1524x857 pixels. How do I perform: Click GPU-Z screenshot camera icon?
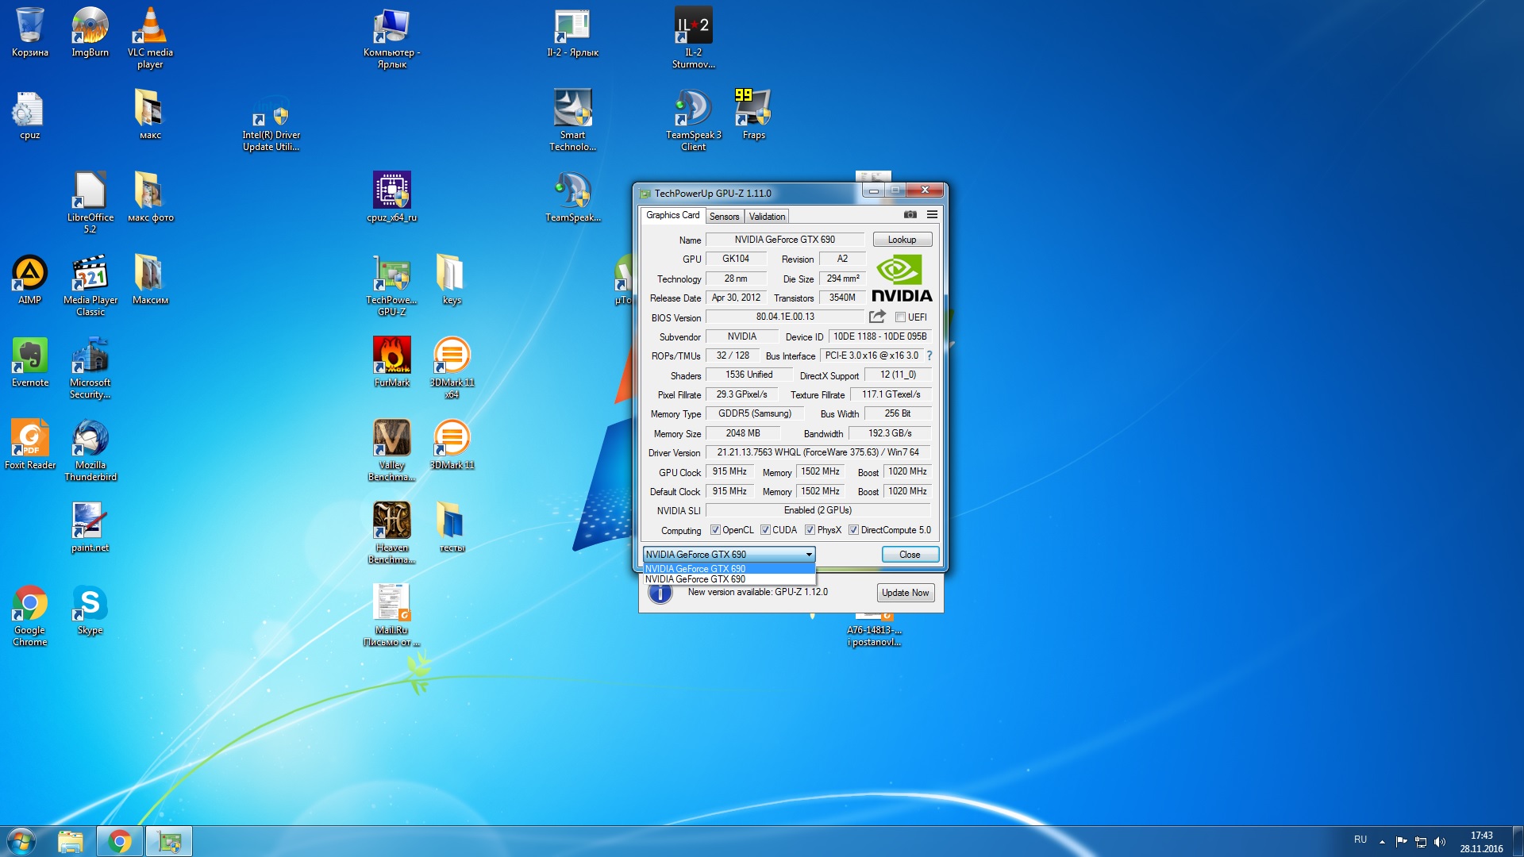tap(910, 214)
